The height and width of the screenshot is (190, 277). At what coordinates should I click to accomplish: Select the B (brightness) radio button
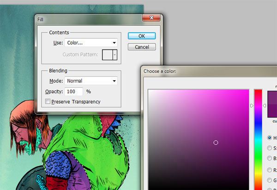point(270,159)
